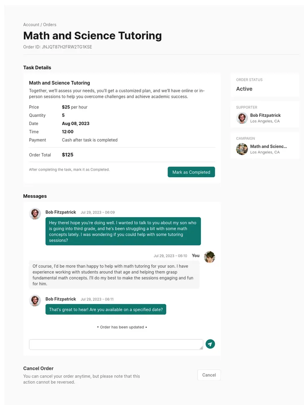This screenshot has height=405, width=304.
Task: Click Bob's avatar beside the 06:11 message
Action: pos(35,301)
